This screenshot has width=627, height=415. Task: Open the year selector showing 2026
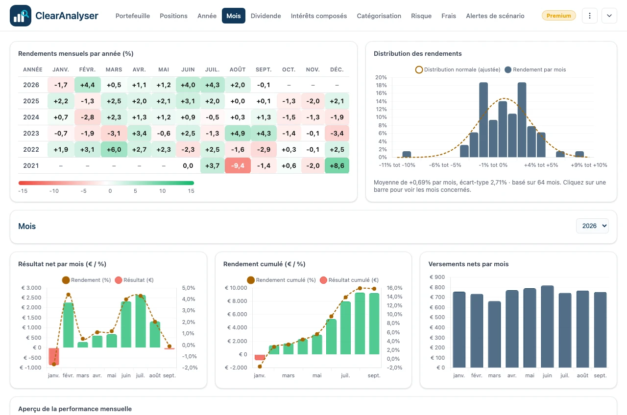(593, 226)
